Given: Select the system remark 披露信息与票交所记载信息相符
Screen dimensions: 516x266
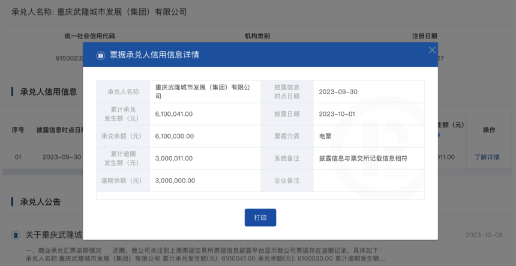Looking at the screenshot, I should pos(363,159).
